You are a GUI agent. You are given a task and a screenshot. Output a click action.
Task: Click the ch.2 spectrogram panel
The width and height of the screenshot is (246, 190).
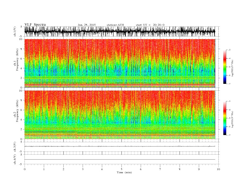point(120,115)
